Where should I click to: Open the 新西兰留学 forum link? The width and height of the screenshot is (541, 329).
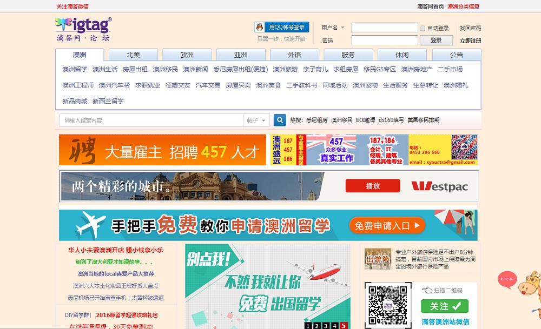coord(108,101)
